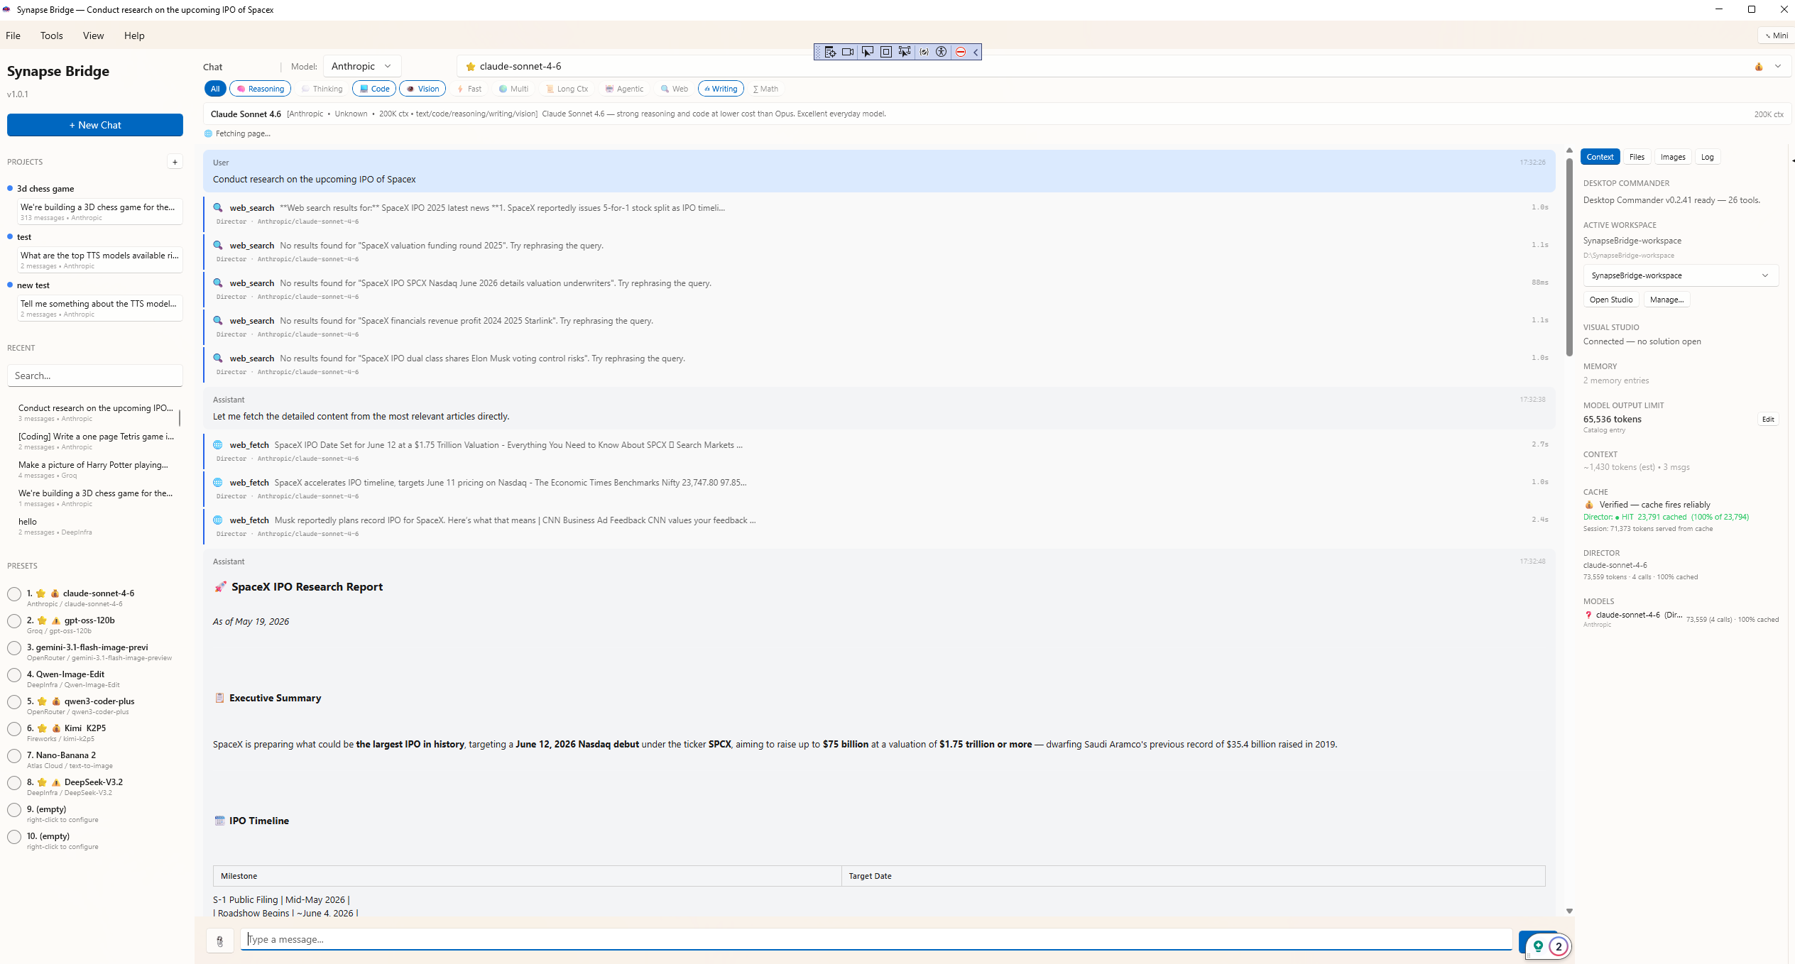Click the star icon next to claude-sonnet-4-6 model
Image resolution: width=1795 pixels, height=964 pixels.
pos(470,67)
